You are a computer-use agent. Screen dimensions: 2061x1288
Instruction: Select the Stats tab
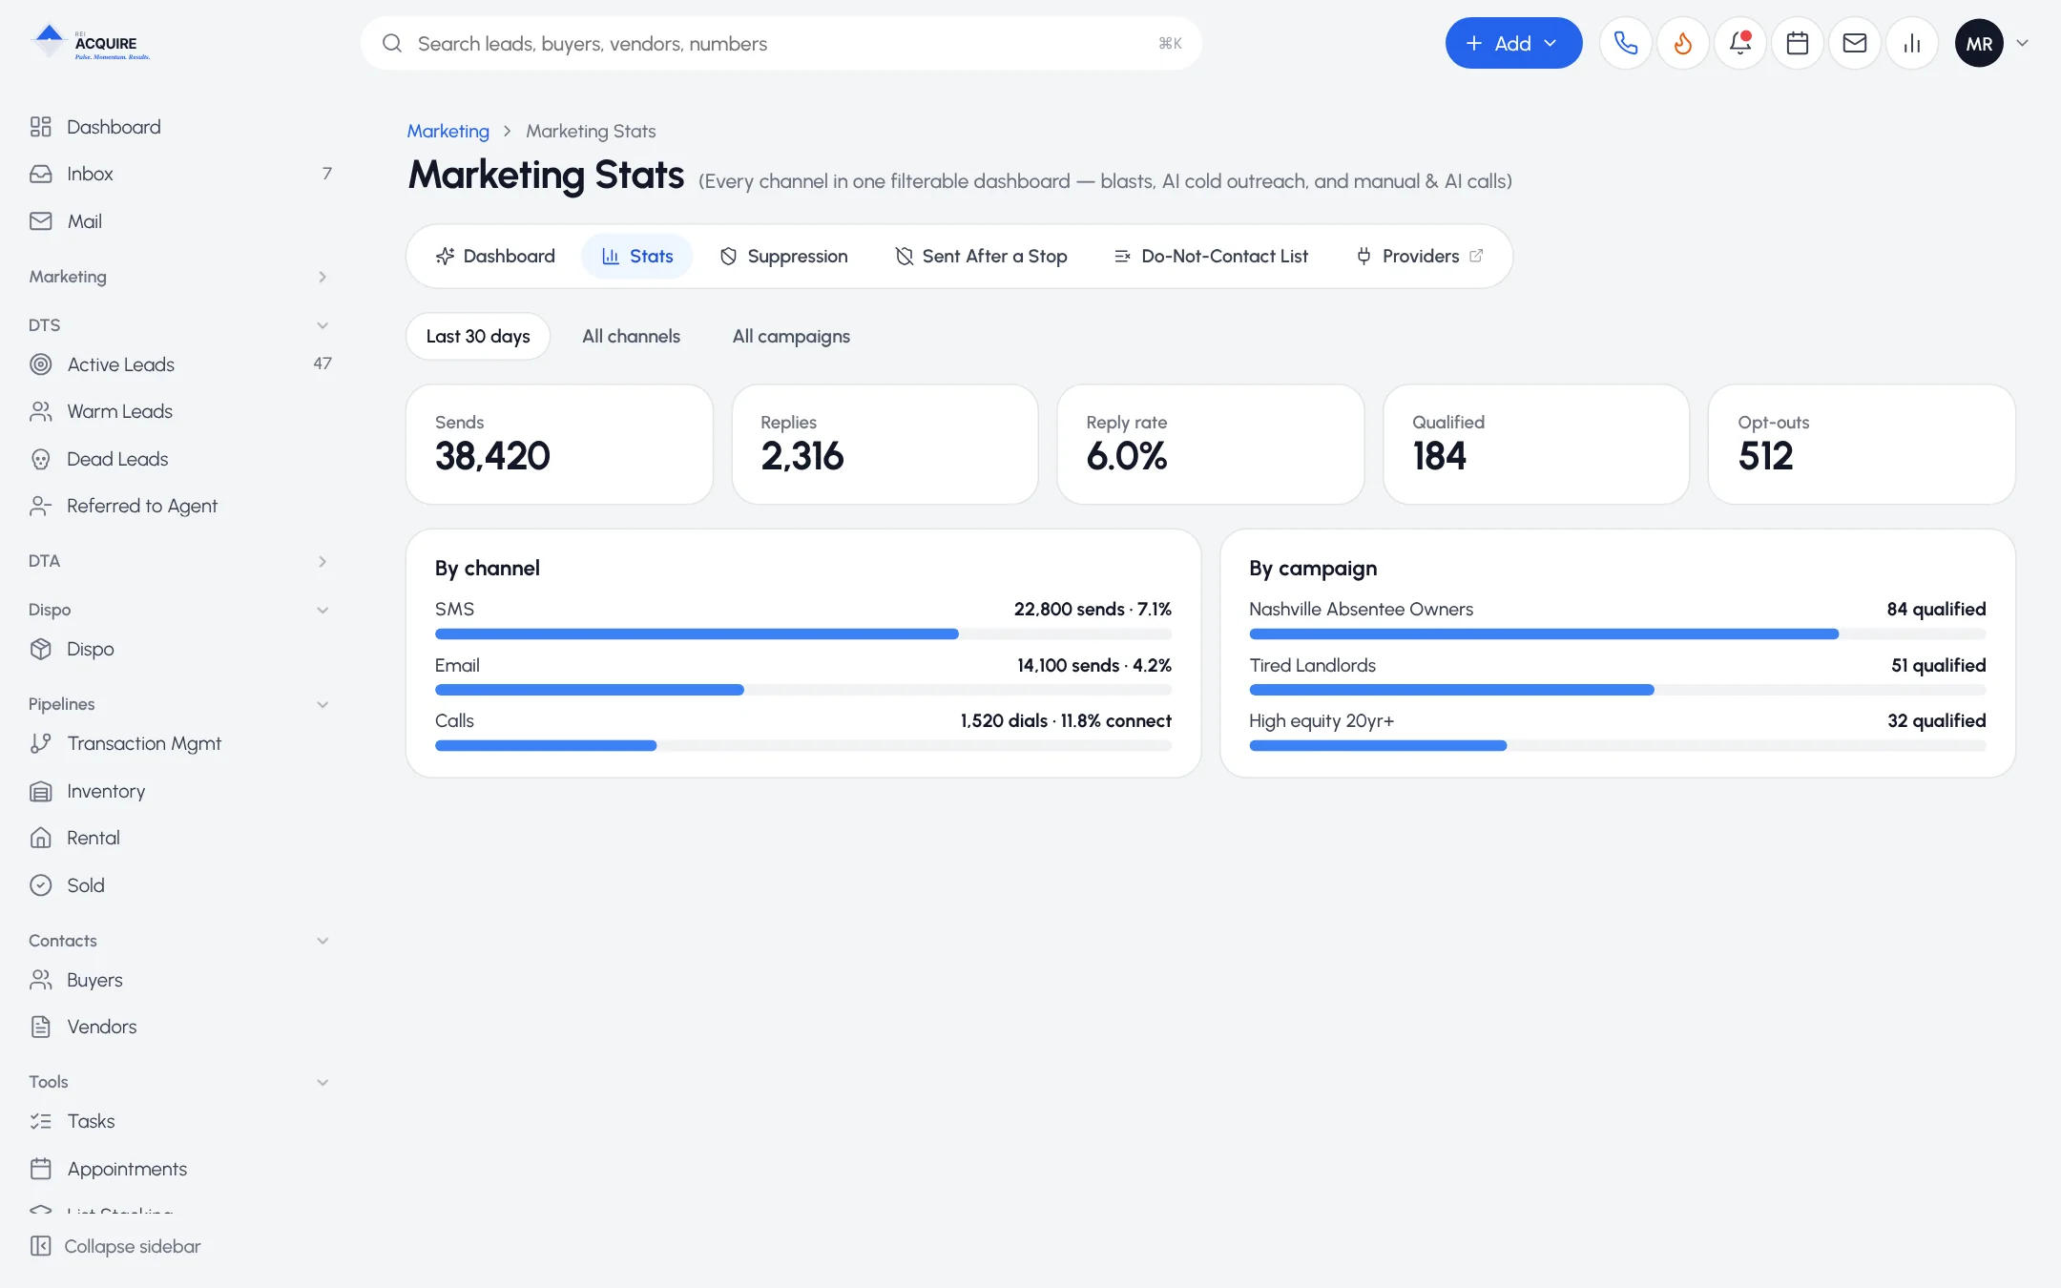pyautogui.click(x=637, y=257)
